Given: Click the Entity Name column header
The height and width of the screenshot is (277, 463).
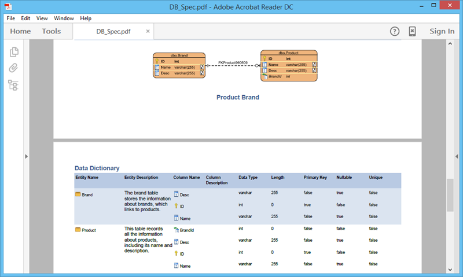Looking at the screenshot, I should pyautogui.click(x=87, y=178).
